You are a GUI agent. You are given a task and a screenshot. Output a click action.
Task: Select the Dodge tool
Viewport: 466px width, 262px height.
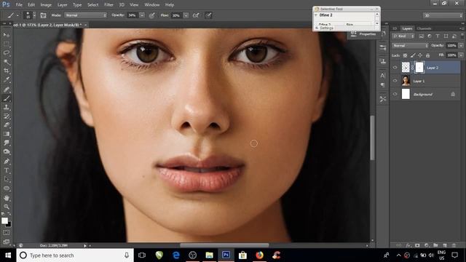coord(7,152)
